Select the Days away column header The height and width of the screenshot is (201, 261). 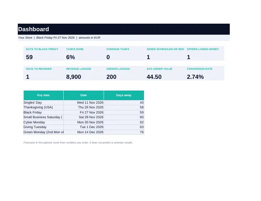[124, 95]
